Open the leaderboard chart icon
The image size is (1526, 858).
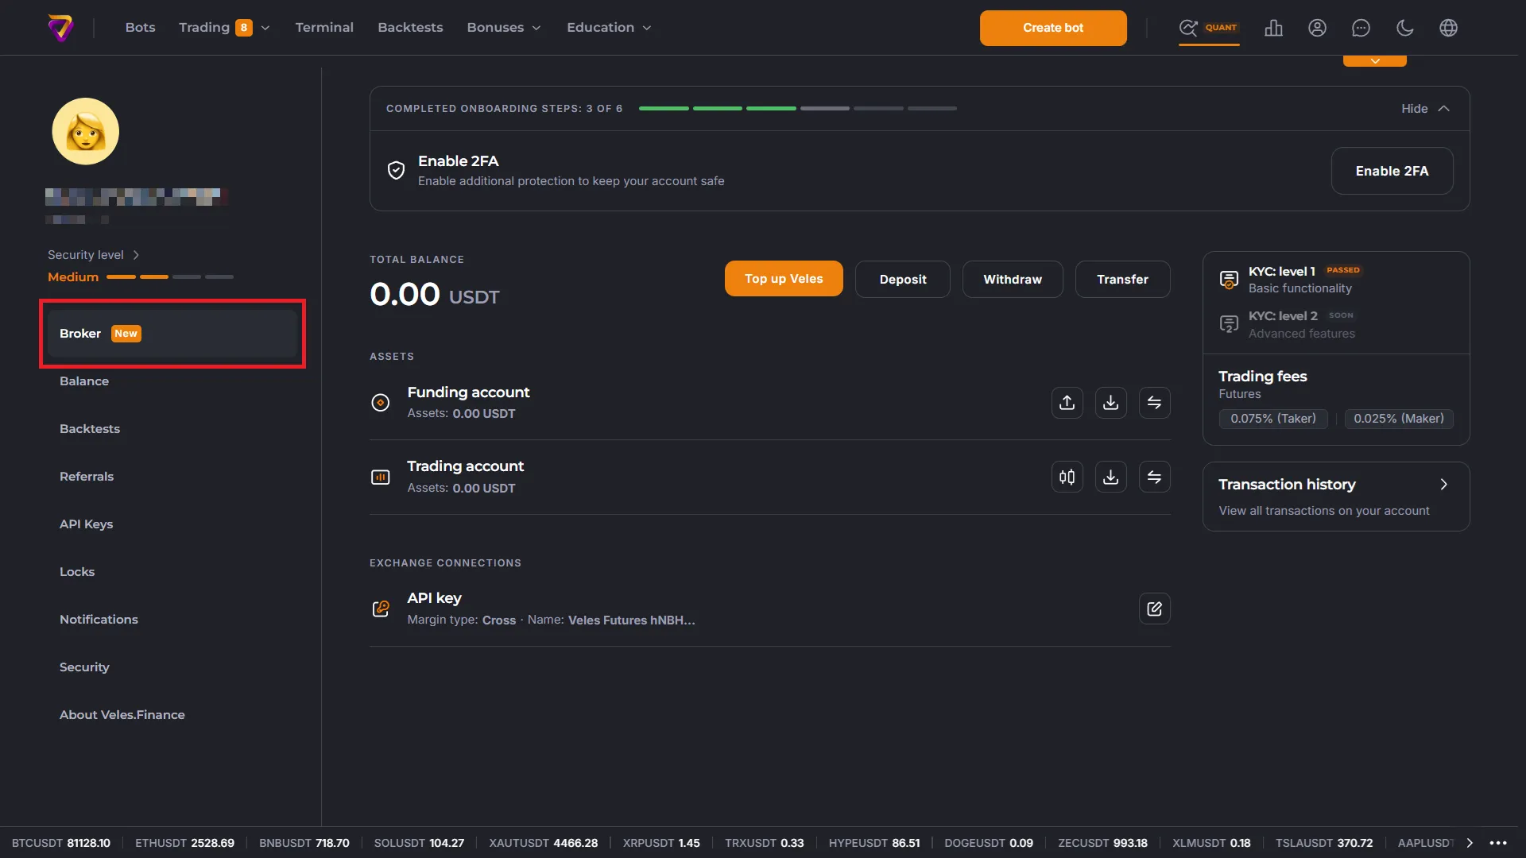click(x=1273, y=28)
